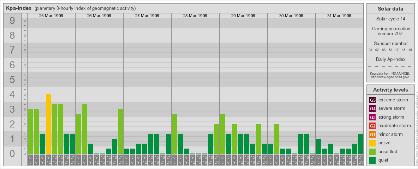Click the G5 extreme storm legend icon
The height and width of the screenshot is (169, 418).
tap(372, 100)
